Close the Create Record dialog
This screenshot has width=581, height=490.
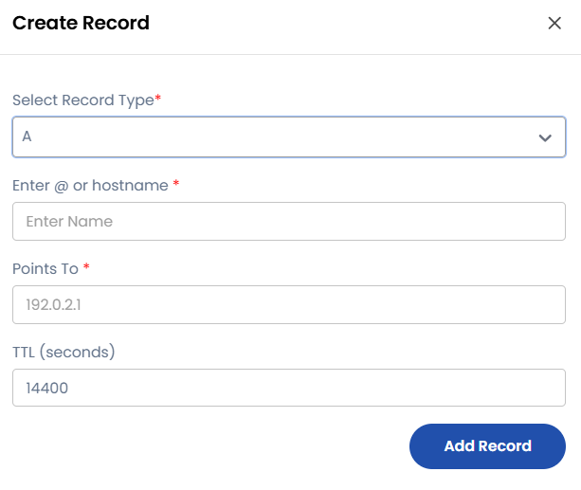(554, 24)
